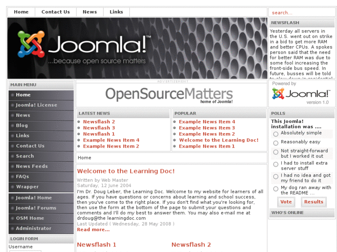
Task: Click the Newsflash module text
Action: [301, 54]
